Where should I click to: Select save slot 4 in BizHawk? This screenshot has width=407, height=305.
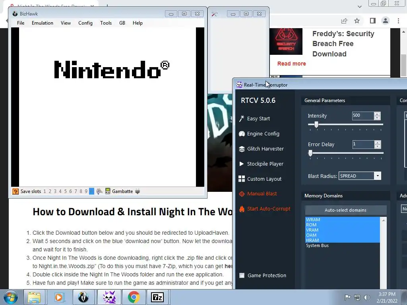tap(60, 191)
